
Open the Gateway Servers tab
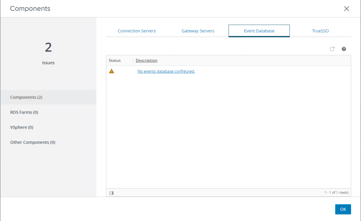198,31
